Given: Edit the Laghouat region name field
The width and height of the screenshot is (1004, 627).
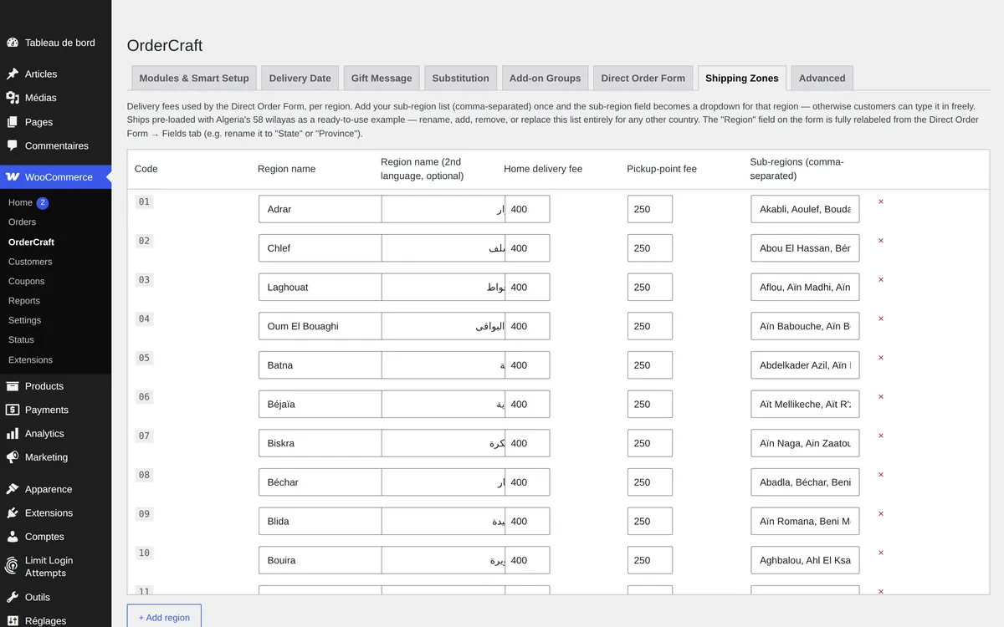Looking at the screenshot, I should tap(320, 287).
